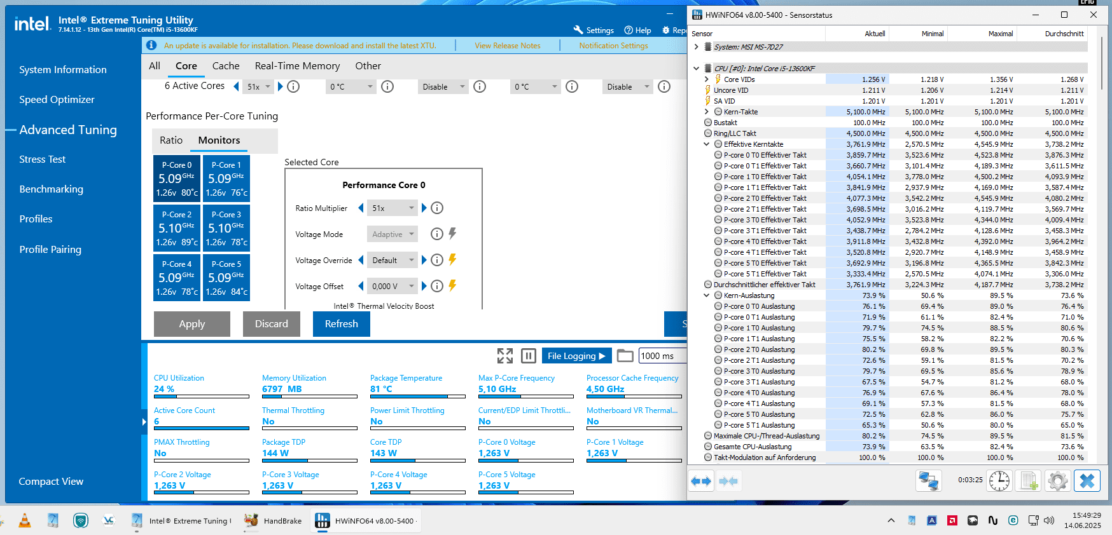Edit the 1000 ms interval field
Viewport: 1112px width, 535px height.
coord(662,356)
